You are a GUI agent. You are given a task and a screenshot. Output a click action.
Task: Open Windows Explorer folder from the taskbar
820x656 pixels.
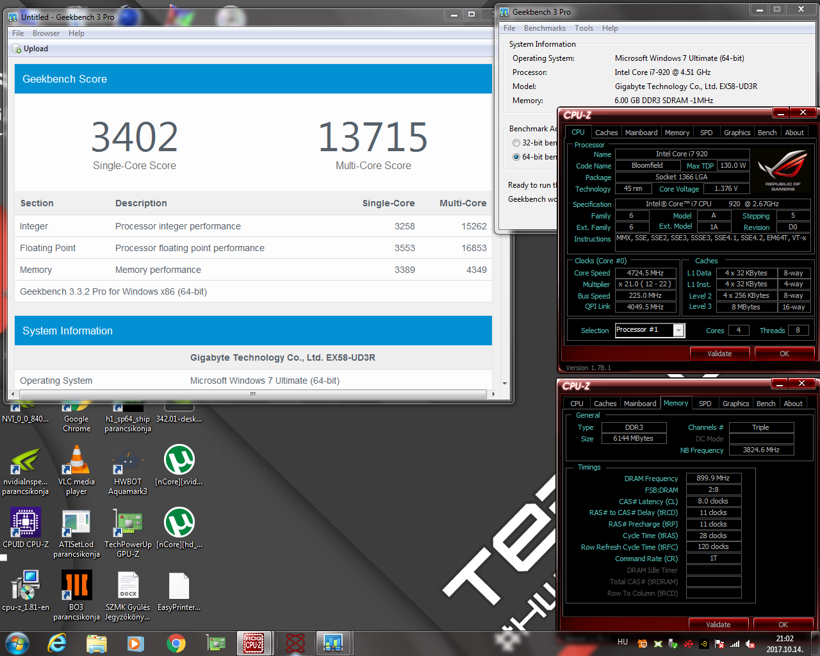click(x=96, y=643)
